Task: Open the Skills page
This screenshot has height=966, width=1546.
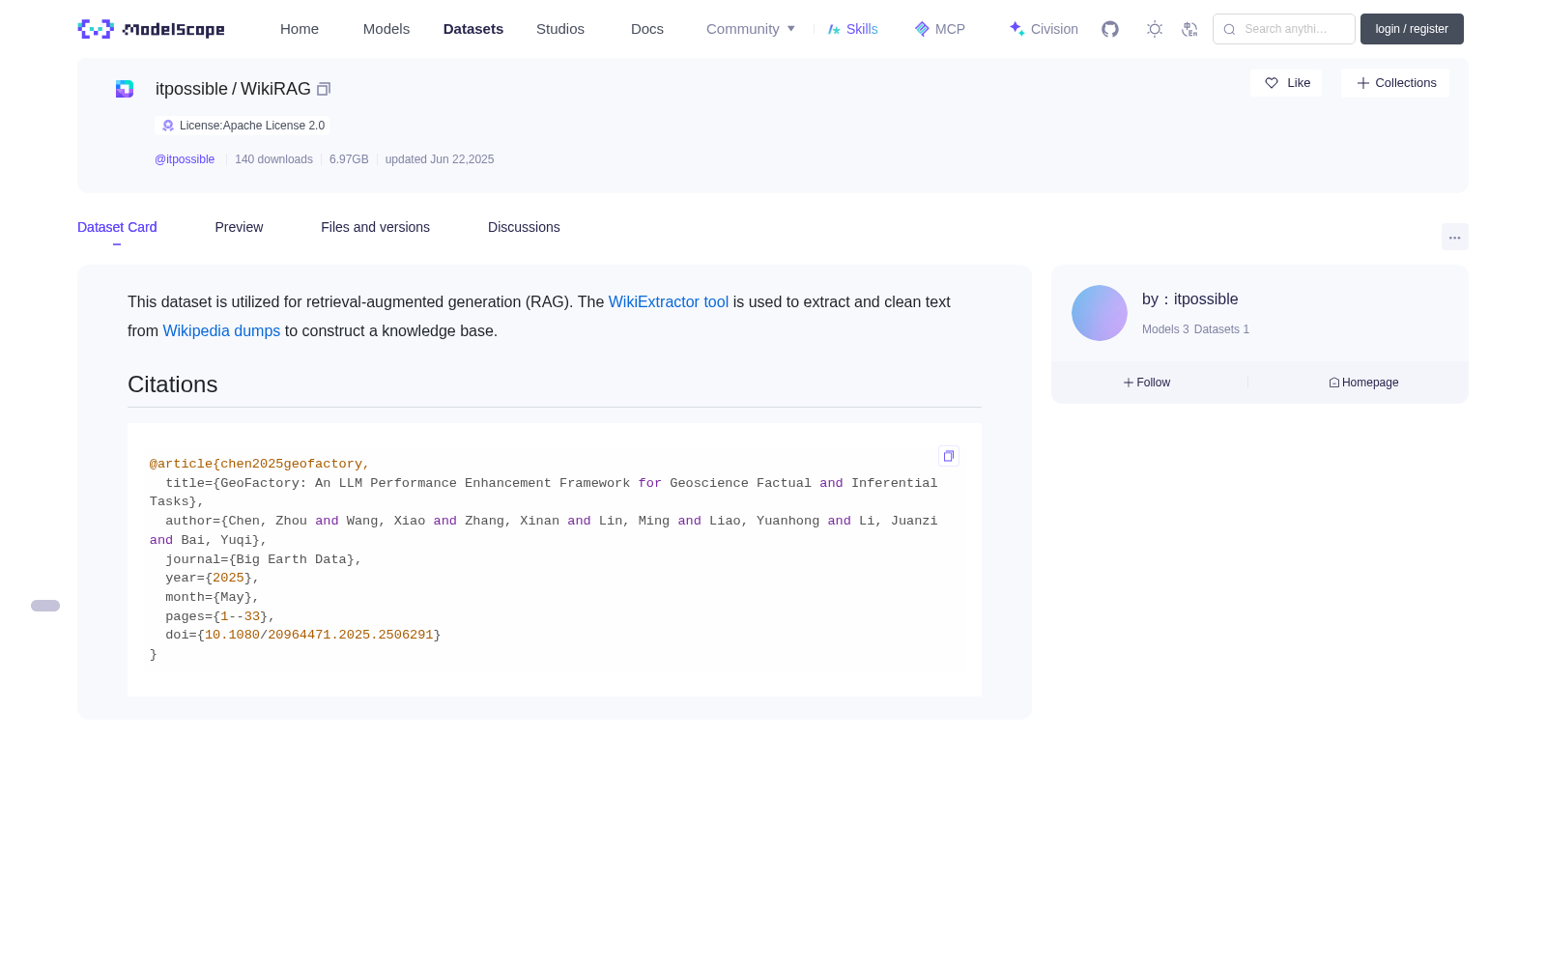Action: pos(852,29)
